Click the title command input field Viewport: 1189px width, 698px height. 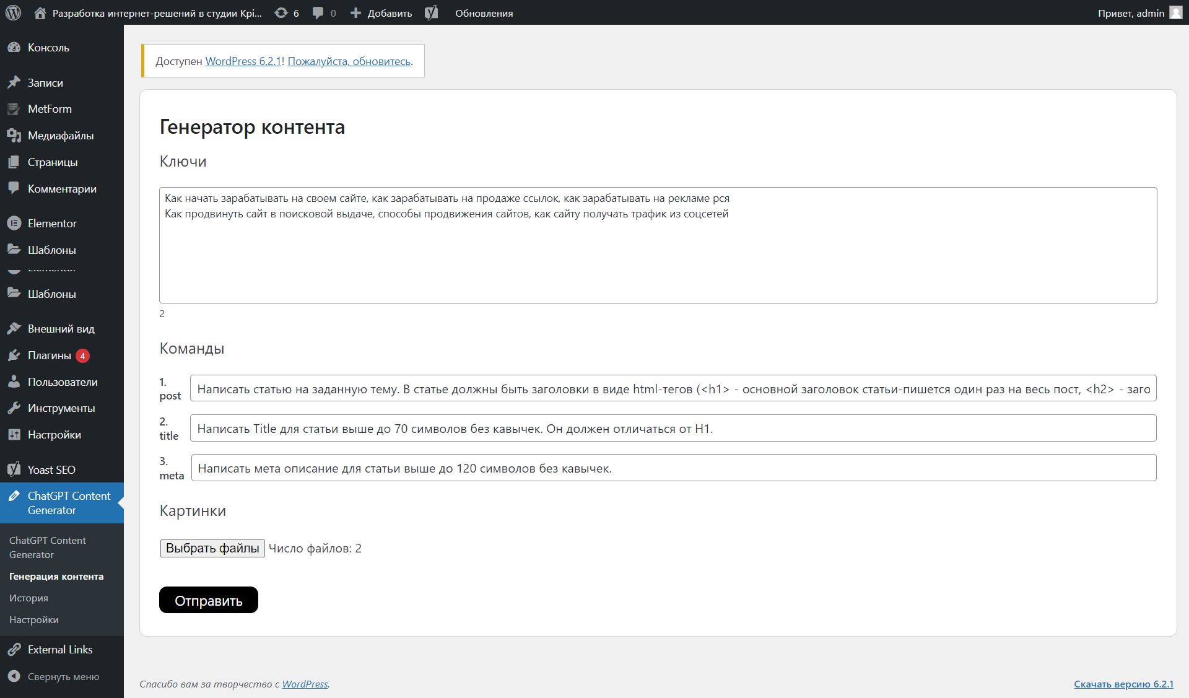(673, 429)
